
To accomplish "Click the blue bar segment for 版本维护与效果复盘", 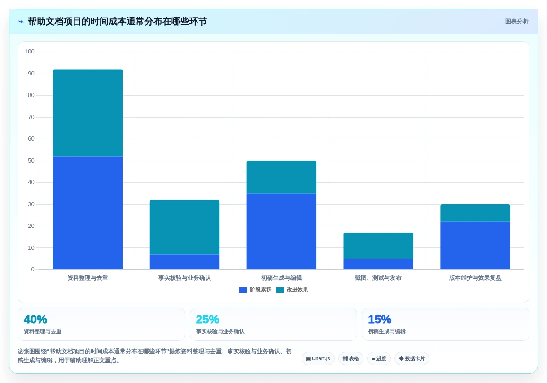I will click(x=475, y=246).
